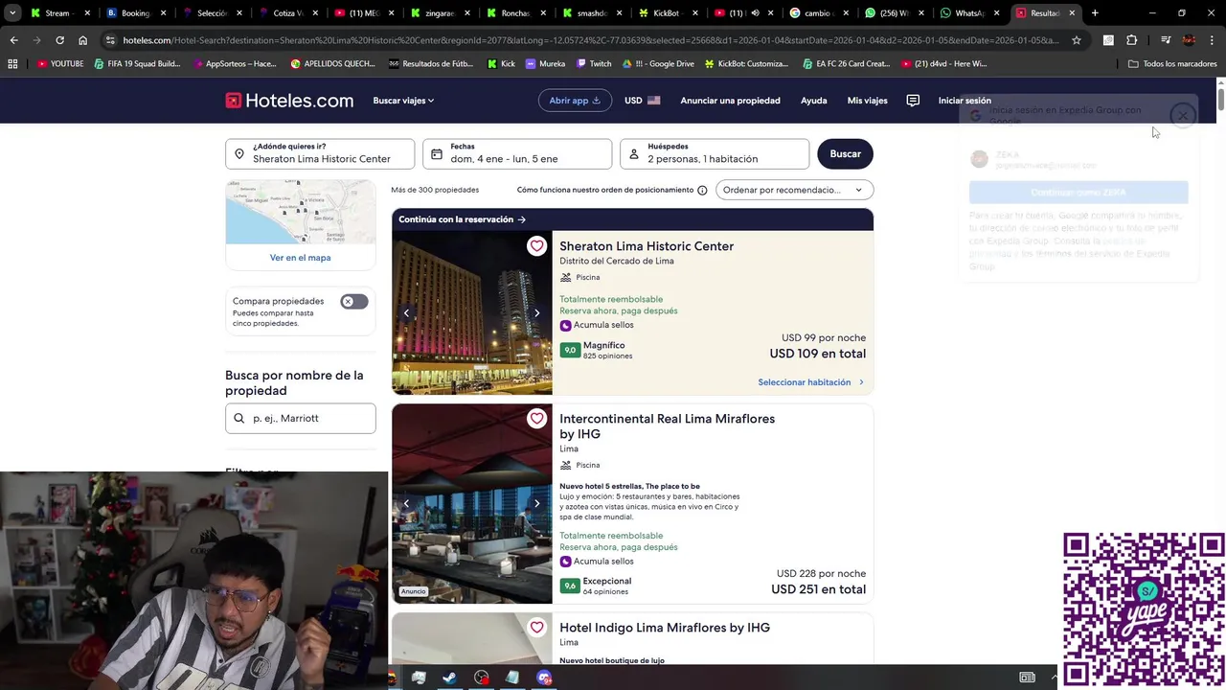
Task: Click Seleccionar habitación for Sheraton
Action: pos(810,382)
